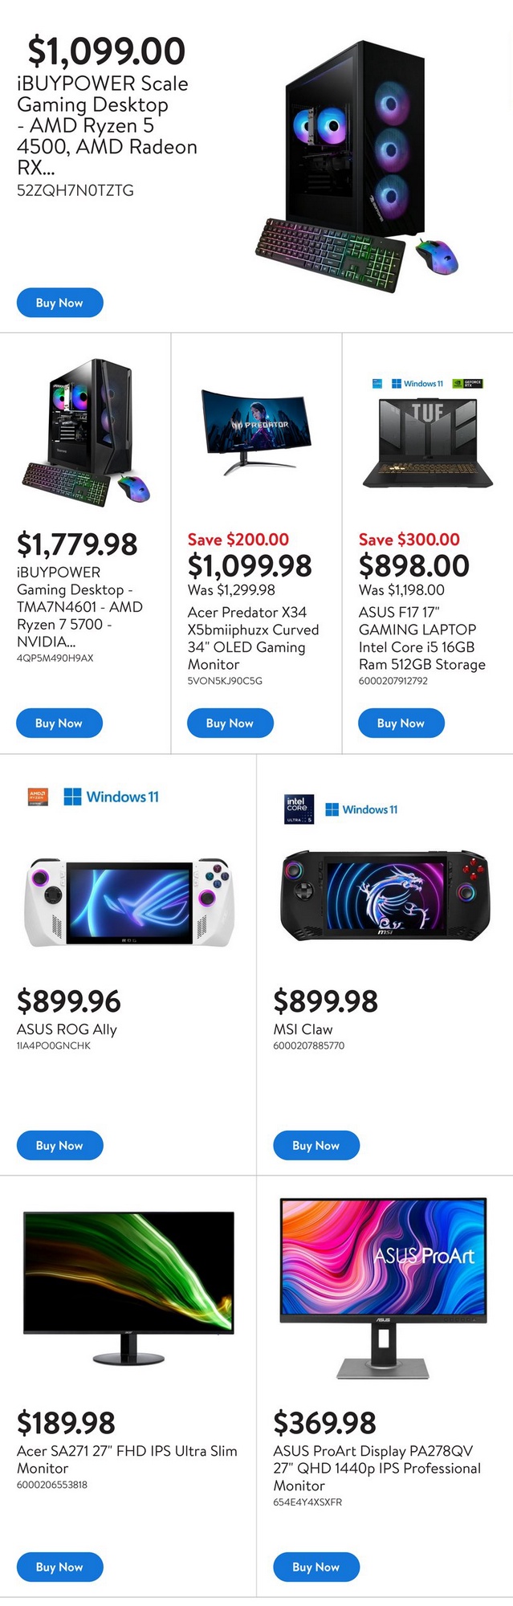Click the GeForce RTX badge above ASUS laptop
Screen dimensions: 513x1606
tap(467, 384)
